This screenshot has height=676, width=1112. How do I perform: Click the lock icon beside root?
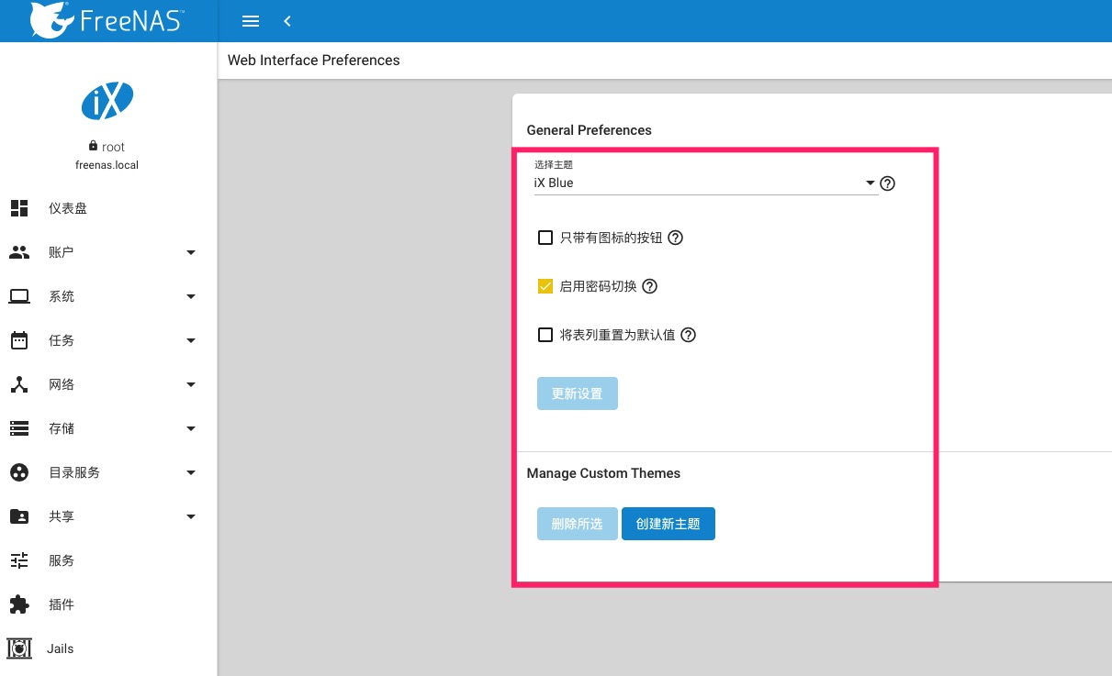pos(93,146)
